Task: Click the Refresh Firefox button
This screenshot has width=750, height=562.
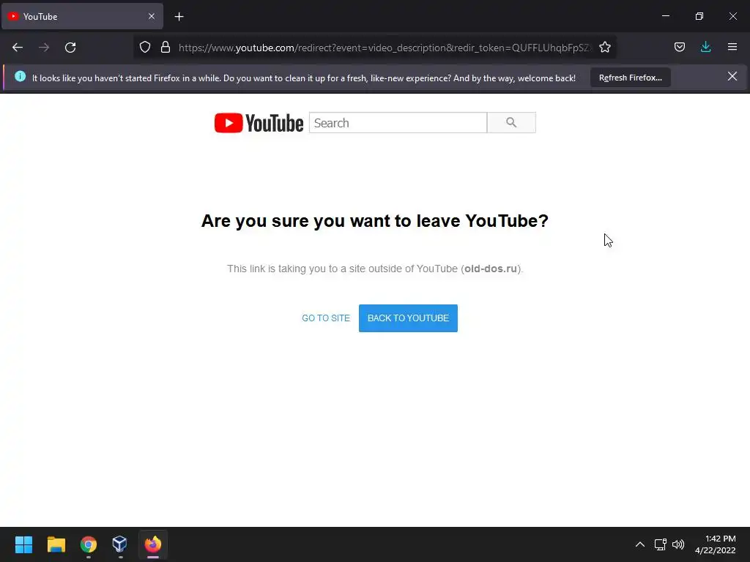Action: pos(631,78)
